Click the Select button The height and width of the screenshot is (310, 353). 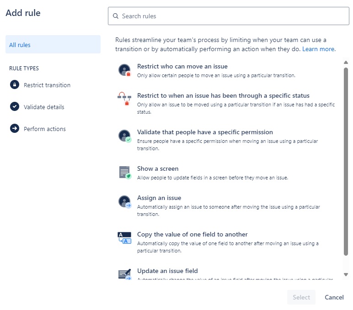point(301,297)
